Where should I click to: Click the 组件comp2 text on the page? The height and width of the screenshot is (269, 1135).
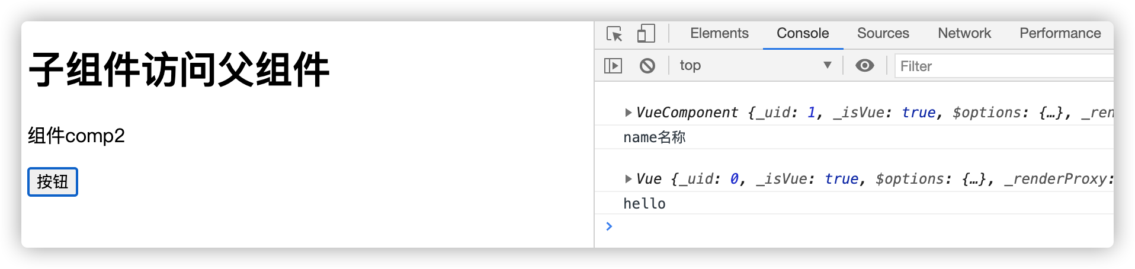point(76,136)
